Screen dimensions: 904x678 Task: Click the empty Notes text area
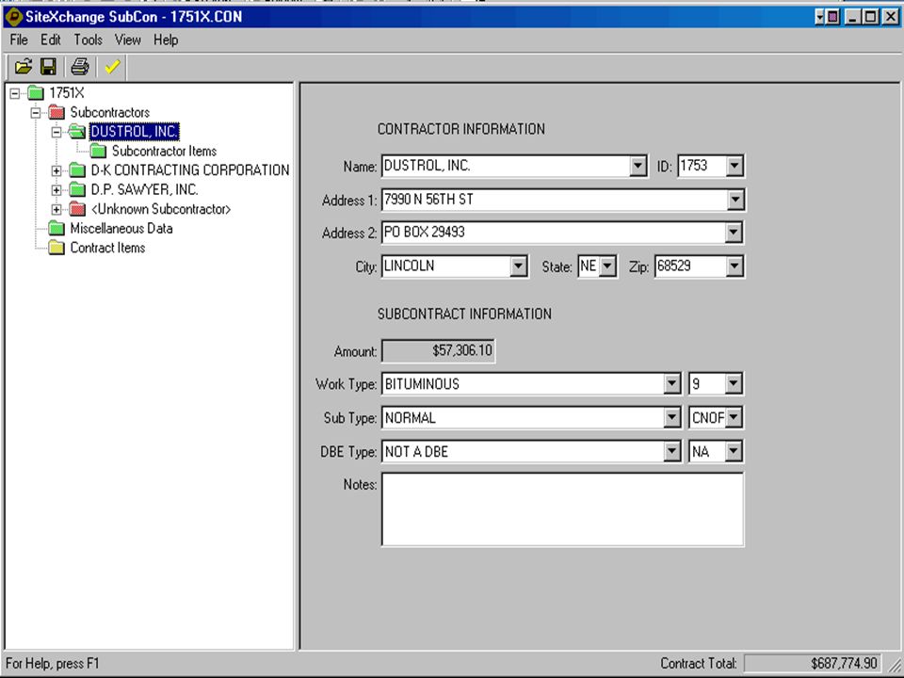563,509
